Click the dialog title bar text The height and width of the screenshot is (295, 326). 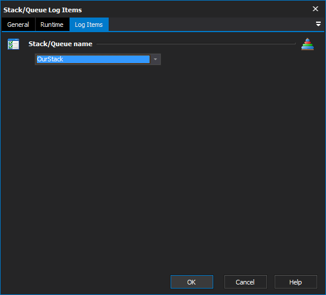(43, 10)
